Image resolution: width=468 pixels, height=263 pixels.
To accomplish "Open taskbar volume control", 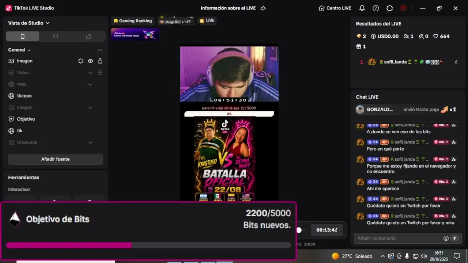I will coord(424,256).
